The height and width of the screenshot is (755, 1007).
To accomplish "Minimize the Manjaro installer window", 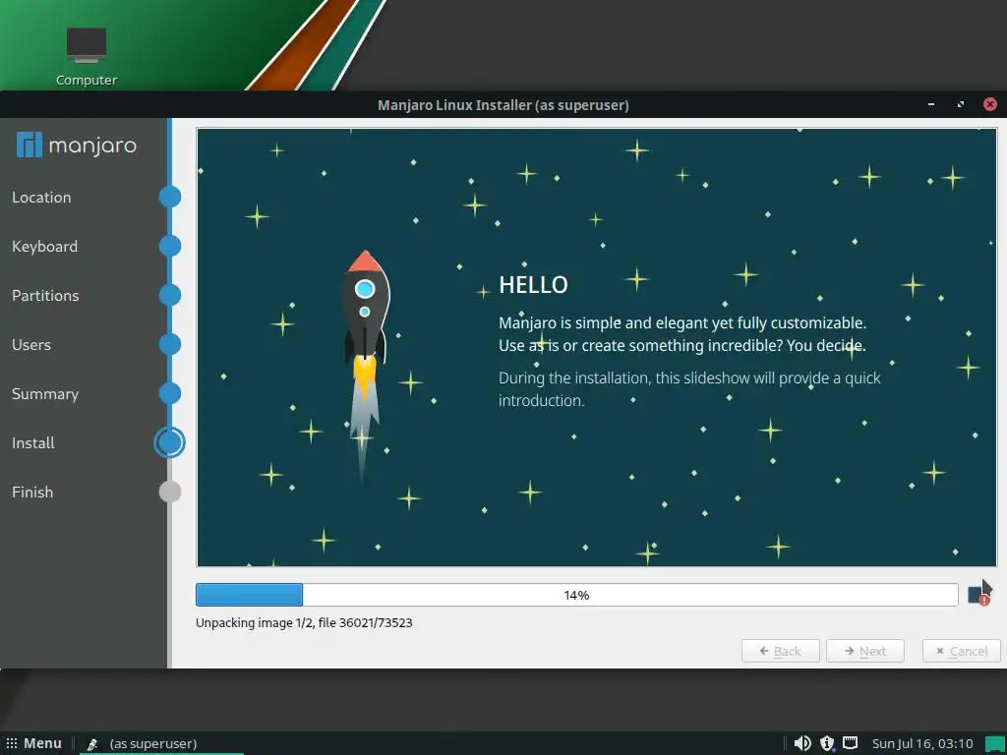I will coord(931,104).
